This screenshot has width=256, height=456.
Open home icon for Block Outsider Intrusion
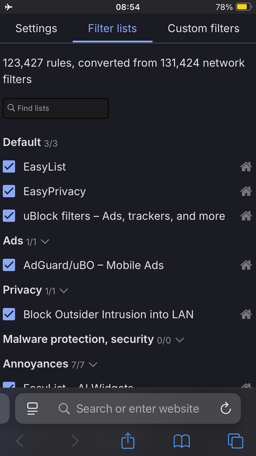click(x=246, y=315)
